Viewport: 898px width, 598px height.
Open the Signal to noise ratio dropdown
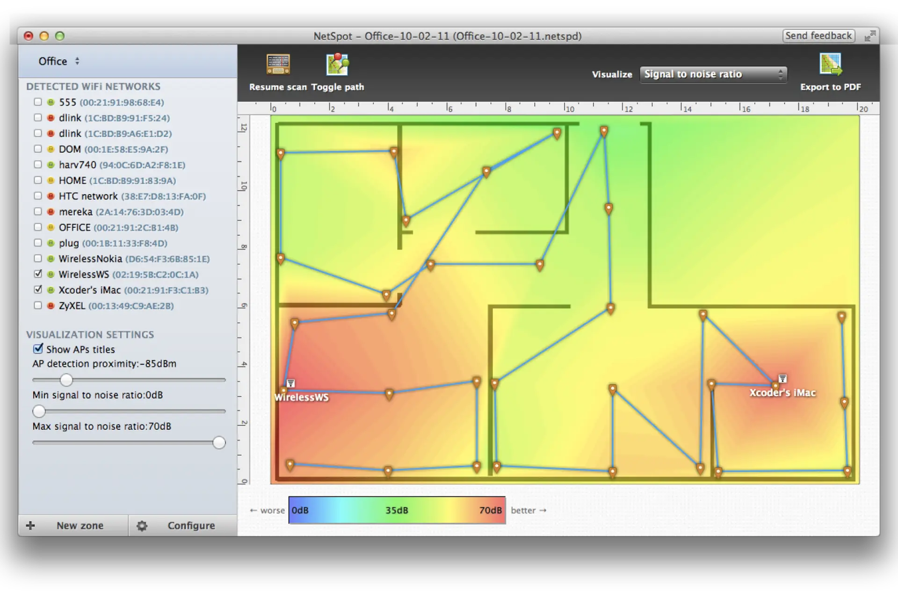tap(713, 74)
